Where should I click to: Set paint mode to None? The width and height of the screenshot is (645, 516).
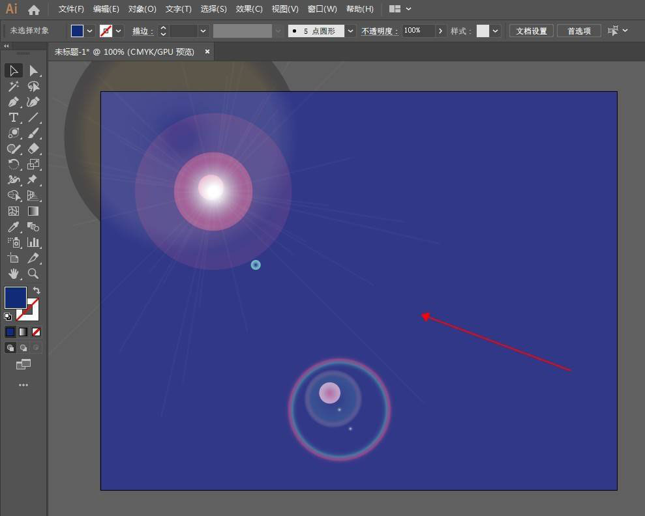coord(37,332)
